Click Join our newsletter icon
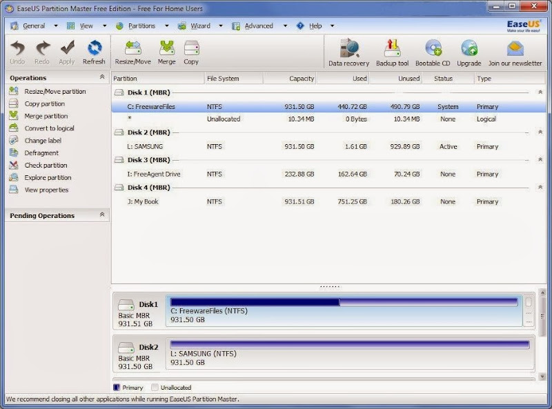The image size is (552, 409). pos(515,48)
